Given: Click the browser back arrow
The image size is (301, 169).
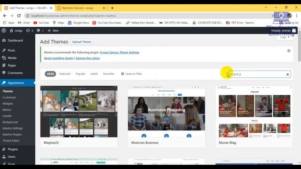Looking at the screenshot, I should coord(5,15).
